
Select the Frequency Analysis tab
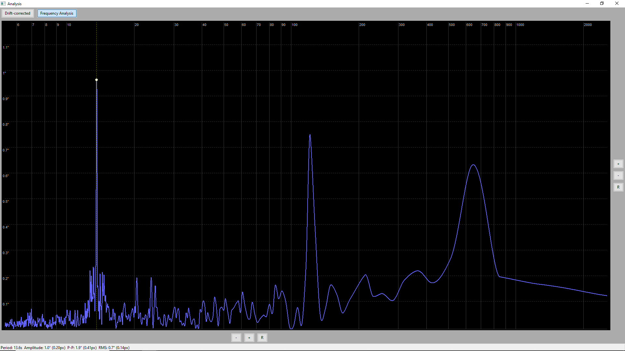click(x=57, y=13)
